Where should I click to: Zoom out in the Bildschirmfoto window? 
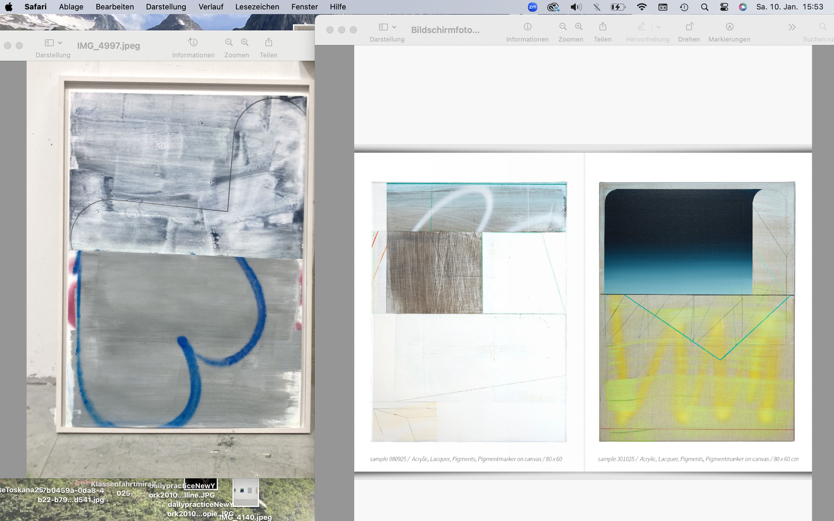tap(563, 27)
